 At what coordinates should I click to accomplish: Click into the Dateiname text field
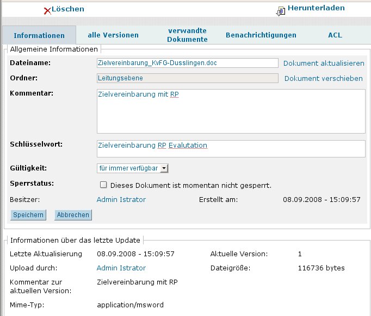point(187,63)
